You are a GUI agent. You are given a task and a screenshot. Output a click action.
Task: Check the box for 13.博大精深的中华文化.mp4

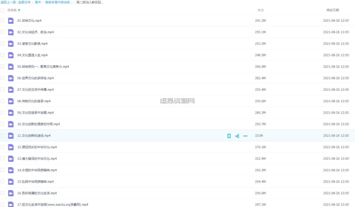click(2, 158)
